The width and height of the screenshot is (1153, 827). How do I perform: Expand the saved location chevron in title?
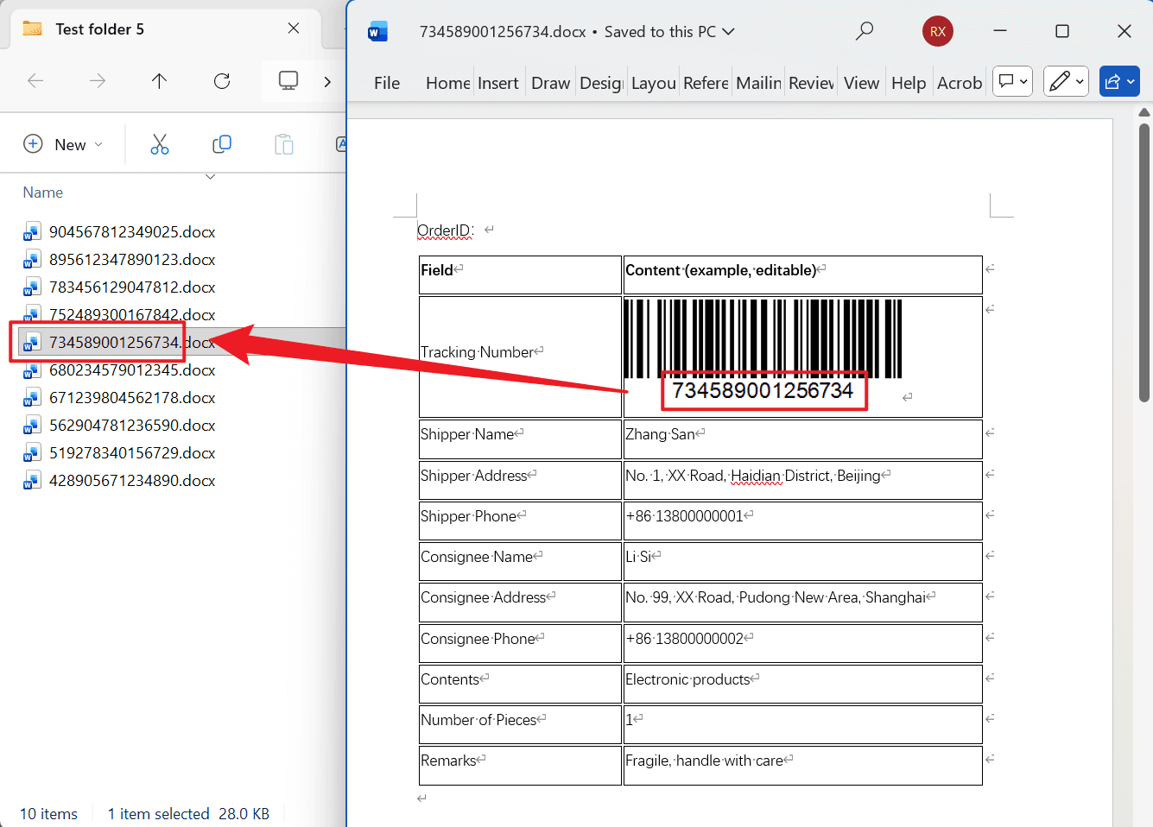728,32
